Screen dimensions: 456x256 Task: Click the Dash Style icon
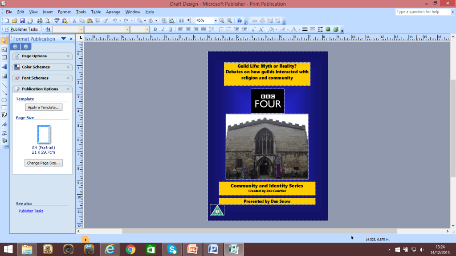(313, 29)
